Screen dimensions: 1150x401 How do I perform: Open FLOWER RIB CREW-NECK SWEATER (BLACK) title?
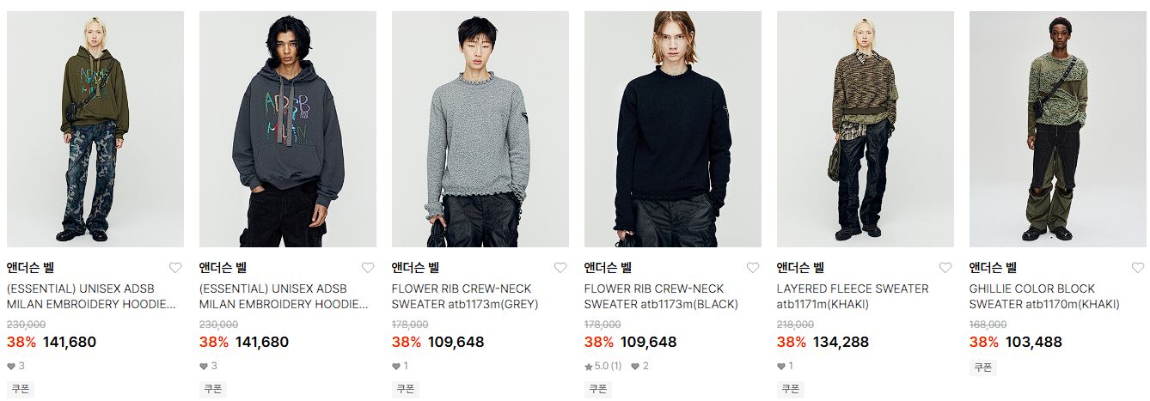tap(662, 296)
